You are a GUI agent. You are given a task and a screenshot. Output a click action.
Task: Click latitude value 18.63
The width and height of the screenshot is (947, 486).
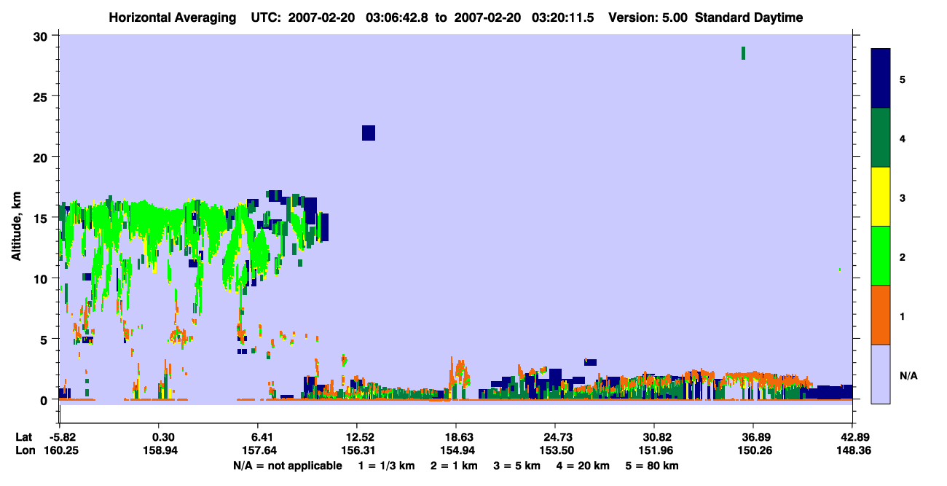pyautogui.click(x=458, y=437)
